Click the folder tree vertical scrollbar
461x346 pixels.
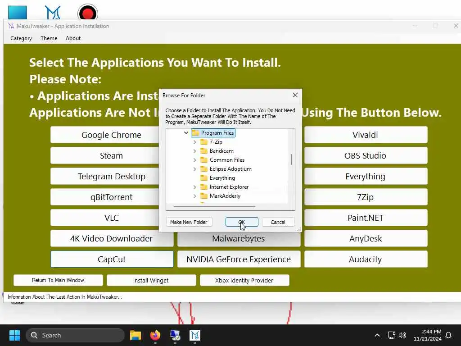[x=291, y=159]
